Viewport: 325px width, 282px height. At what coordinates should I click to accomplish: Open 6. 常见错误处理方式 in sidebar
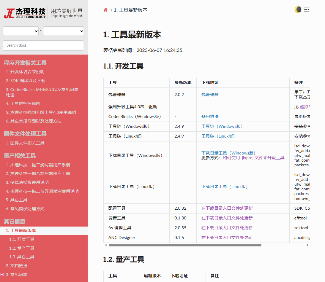(x=25, y=209)
